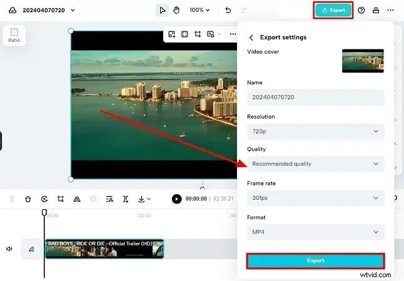Click the transcript edit icon
Screen dimensions: 404x281
(x=109, y=199)
